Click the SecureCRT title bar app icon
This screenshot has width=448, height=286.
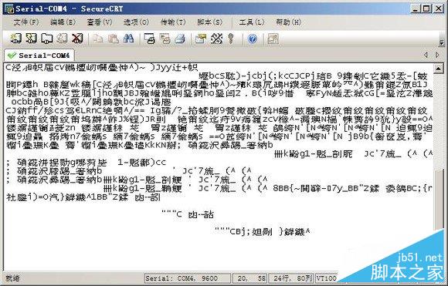9,9
